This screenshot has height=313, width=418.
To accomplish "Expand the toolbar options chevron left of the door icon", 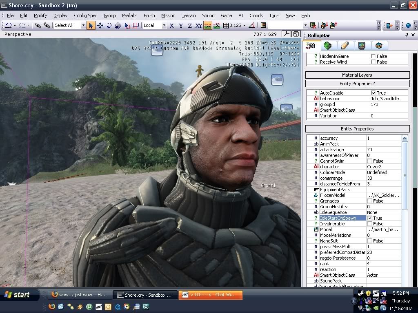I will [379, 26].
